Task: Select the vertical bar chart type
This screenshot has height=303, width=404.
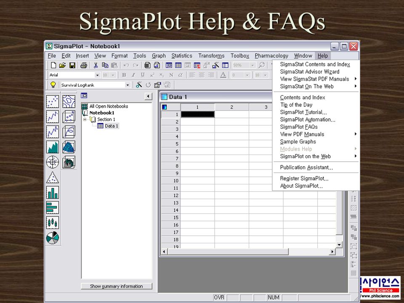Action: (53, 192)
